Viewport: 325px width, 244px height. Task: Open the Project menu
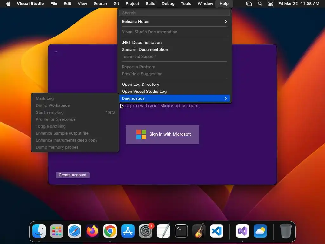[132, 3]
